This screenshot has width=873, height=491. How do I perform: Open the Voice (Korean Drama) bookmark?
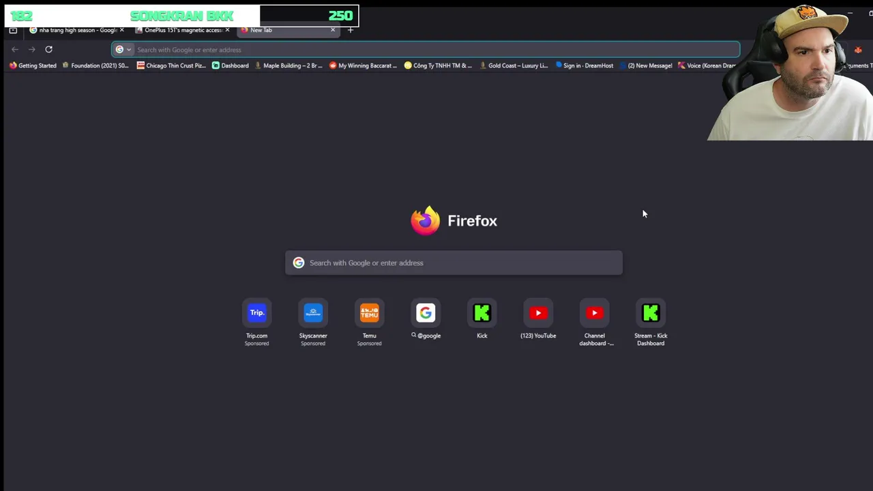[708, 65]
